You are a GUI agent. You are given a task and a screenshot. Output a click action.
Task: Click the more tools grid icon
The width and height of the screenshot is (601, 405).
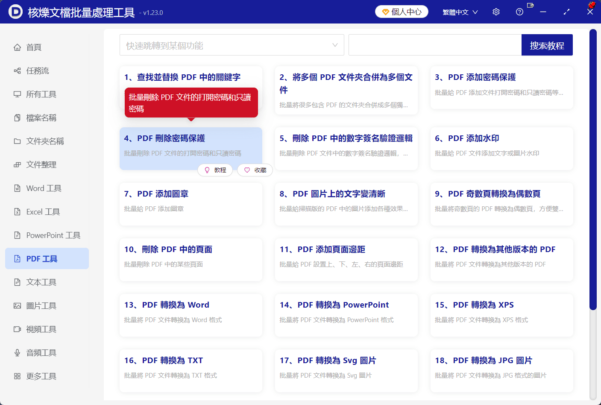[x=17, y=376]
